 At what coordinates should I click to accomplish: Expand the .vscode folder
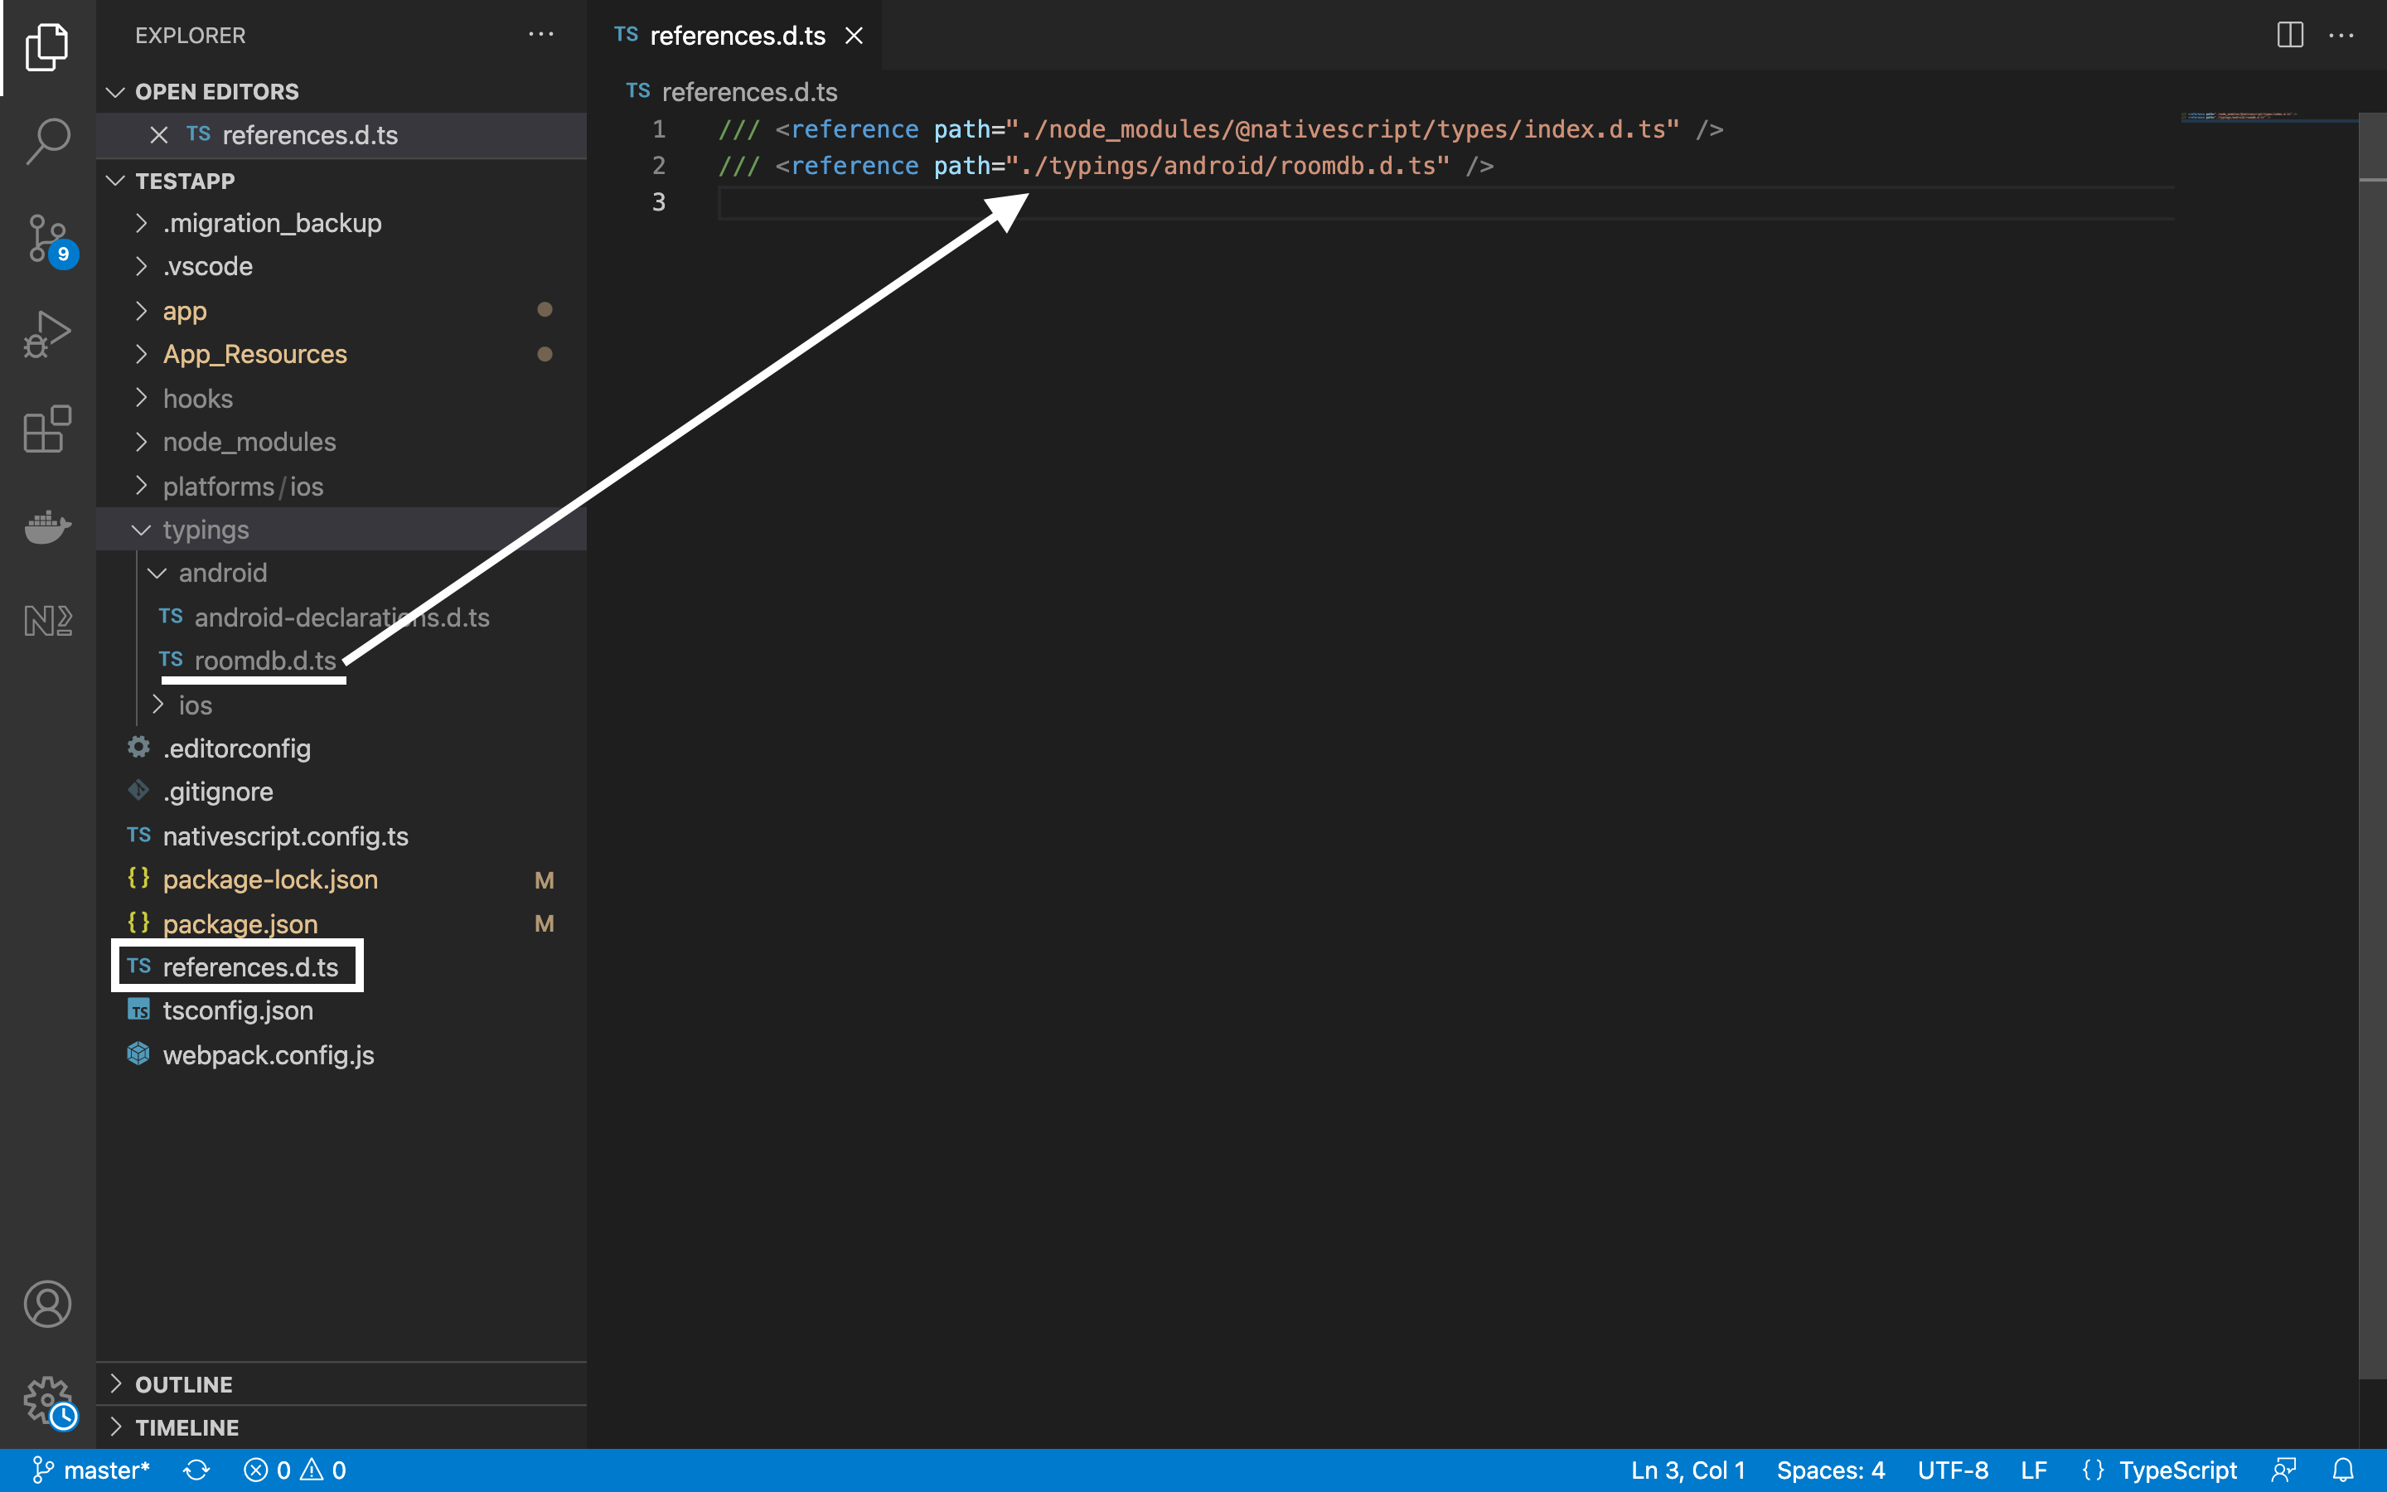[341, 266]
